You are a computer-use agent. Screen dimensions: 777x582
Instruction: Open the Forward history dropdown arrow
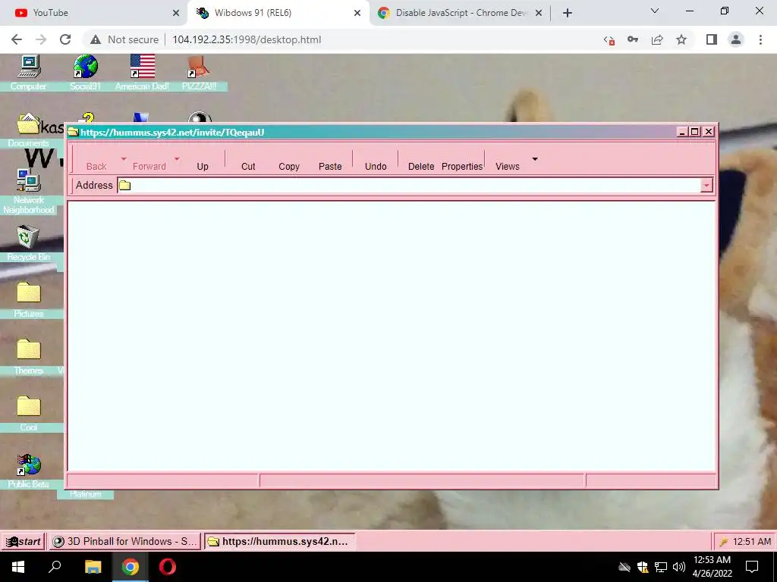click(177, 159)
